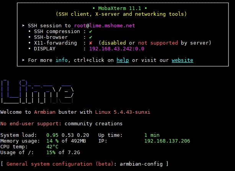Screen dimensions: 235x171
Task: Open the help link in MobaXterm banner
Action: tap(123, 60)
